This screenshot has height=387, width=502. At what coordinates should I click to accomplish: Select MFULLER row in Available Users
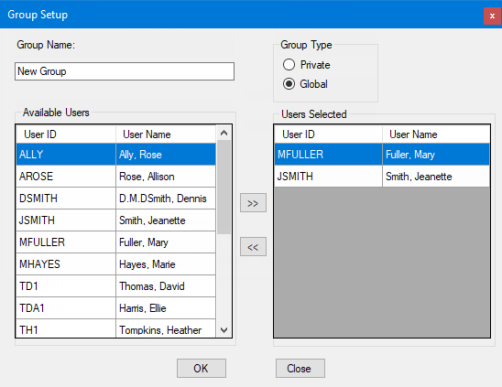click(x=116, y=242)
